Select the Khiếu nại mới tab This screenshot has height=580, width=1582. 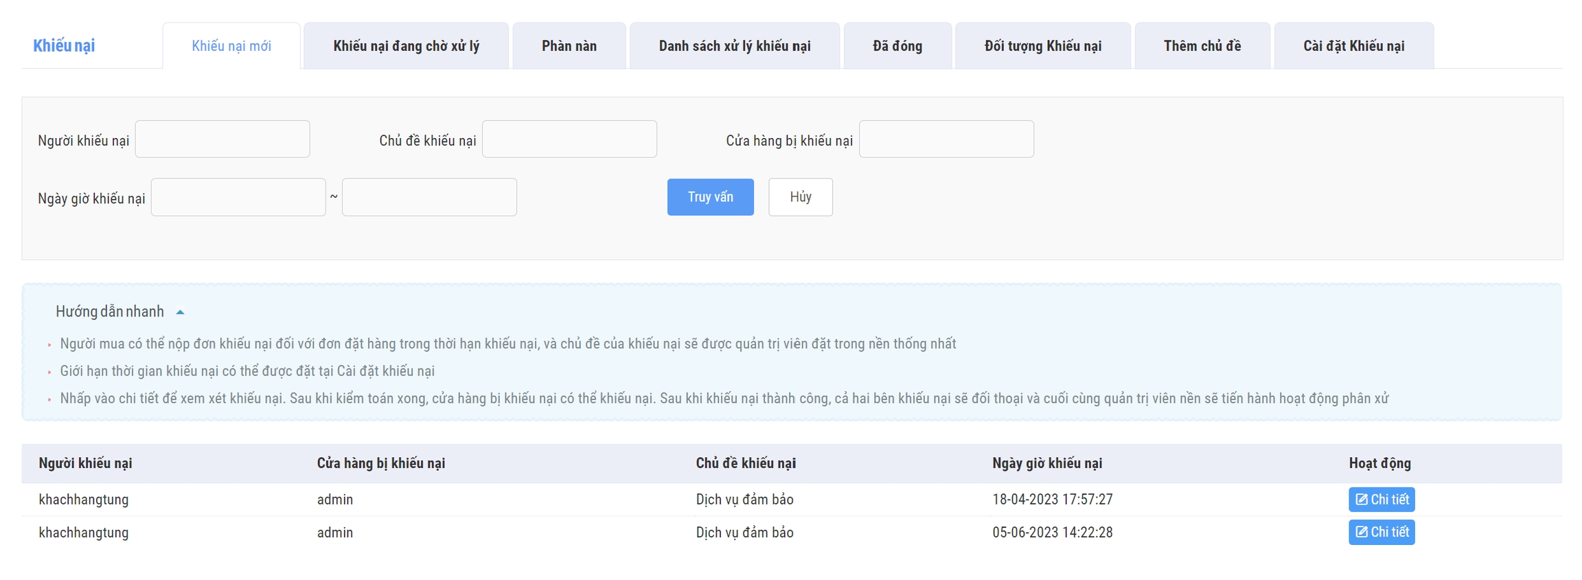click(231, 46)
